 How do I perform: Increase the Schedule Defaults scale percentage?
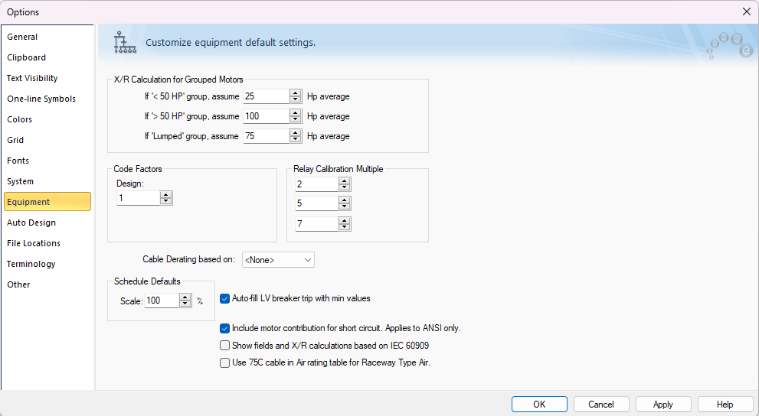coord(185,297)
